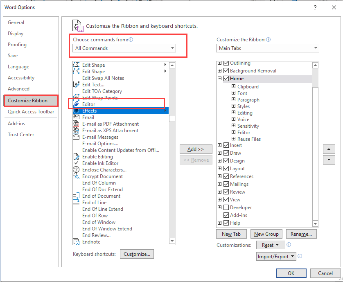Viewport: 343px width, 282px height.
Task: Open the Quick Access Toolbar category
Action: point(31,112)
